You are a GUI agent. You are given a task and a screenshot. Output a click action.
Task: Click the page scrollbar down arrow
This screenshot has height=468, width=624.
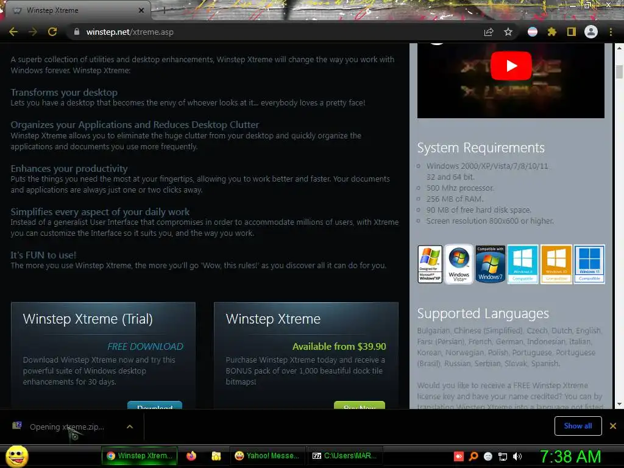[619, 405]
